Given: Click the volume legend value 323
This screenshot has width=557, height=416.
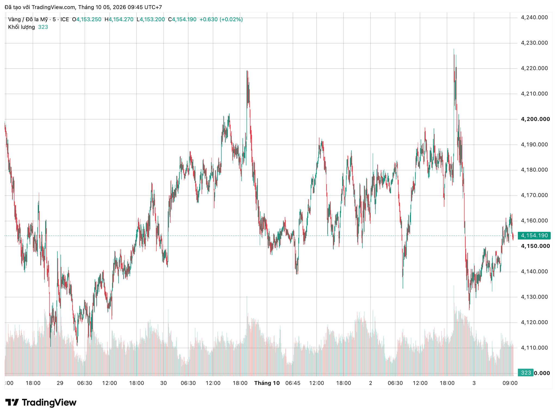Looking at the screenshot, I should 43,27.
